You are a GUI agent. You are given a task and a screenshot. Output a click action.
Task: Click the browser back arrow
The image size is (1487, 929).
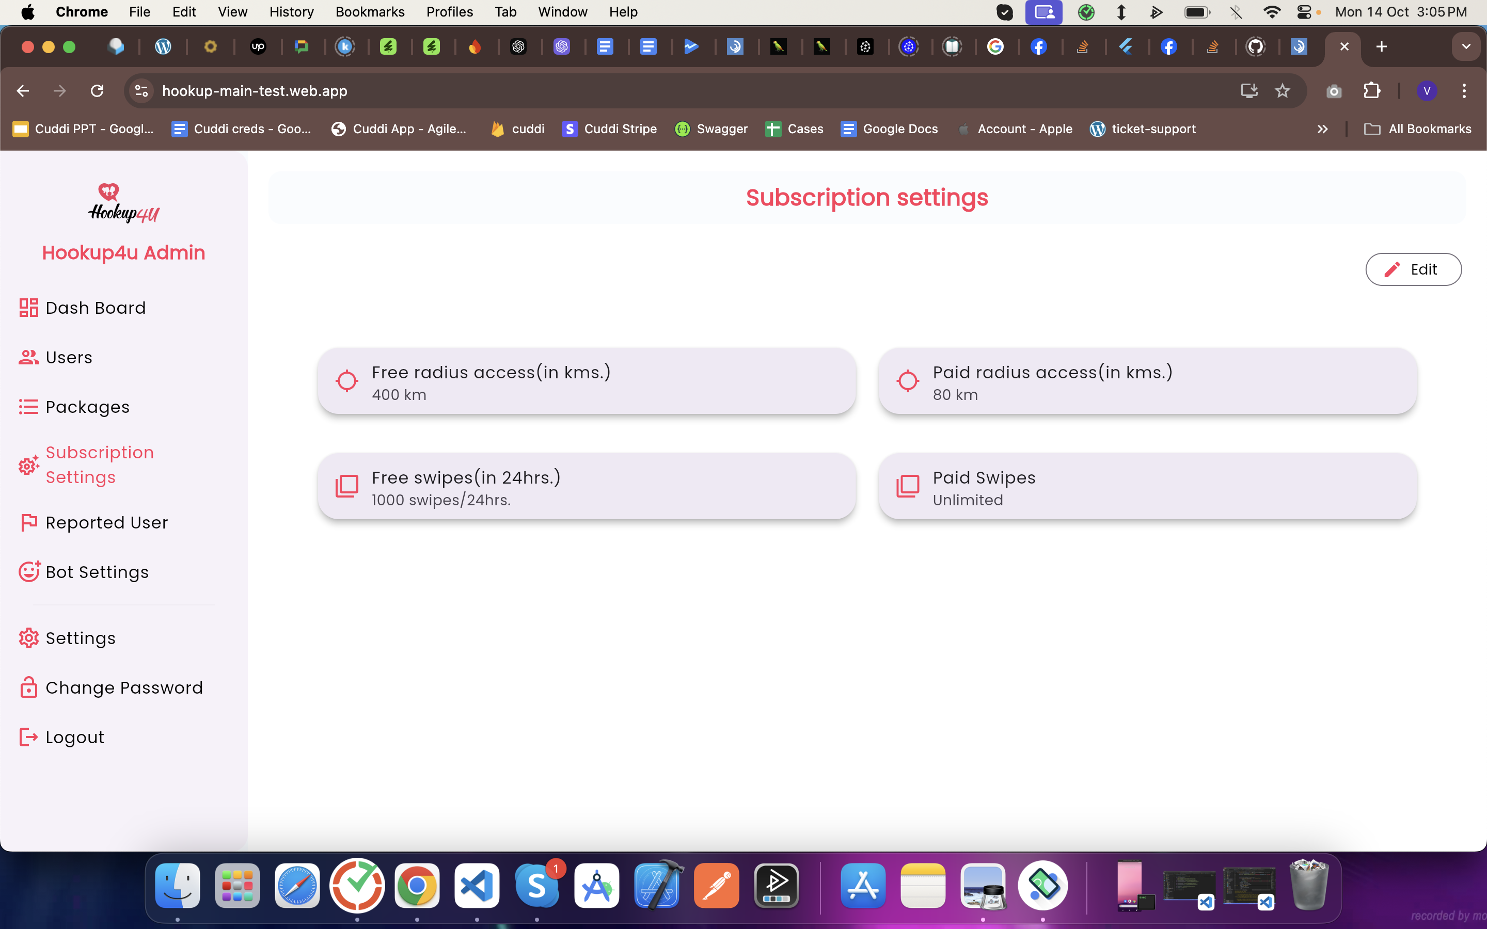(23, 91)
